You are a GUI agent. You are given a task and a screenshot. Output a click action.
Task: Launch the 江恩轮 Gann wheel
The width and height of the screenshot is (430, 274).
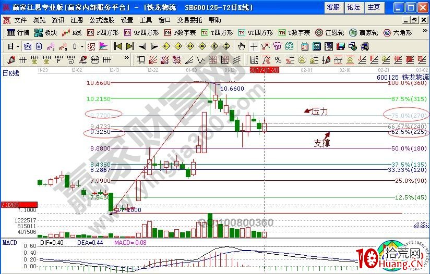point(330,33)
